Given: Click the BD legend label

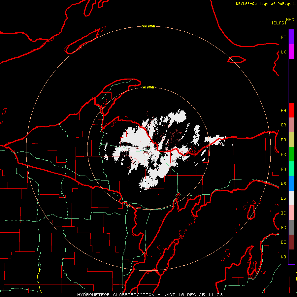Looking at the screenshot, I should click(x=283, y=140).
